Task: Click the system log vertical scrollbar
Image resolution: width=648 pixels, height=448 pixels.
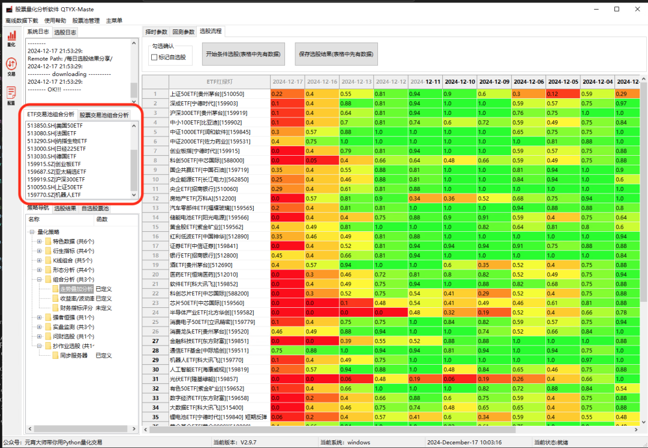Action: coord(134,72)
